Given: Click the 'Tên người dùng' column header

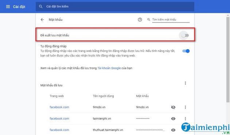Looking at the screenshot, I should pyautogui.click(x=103, y=96).
